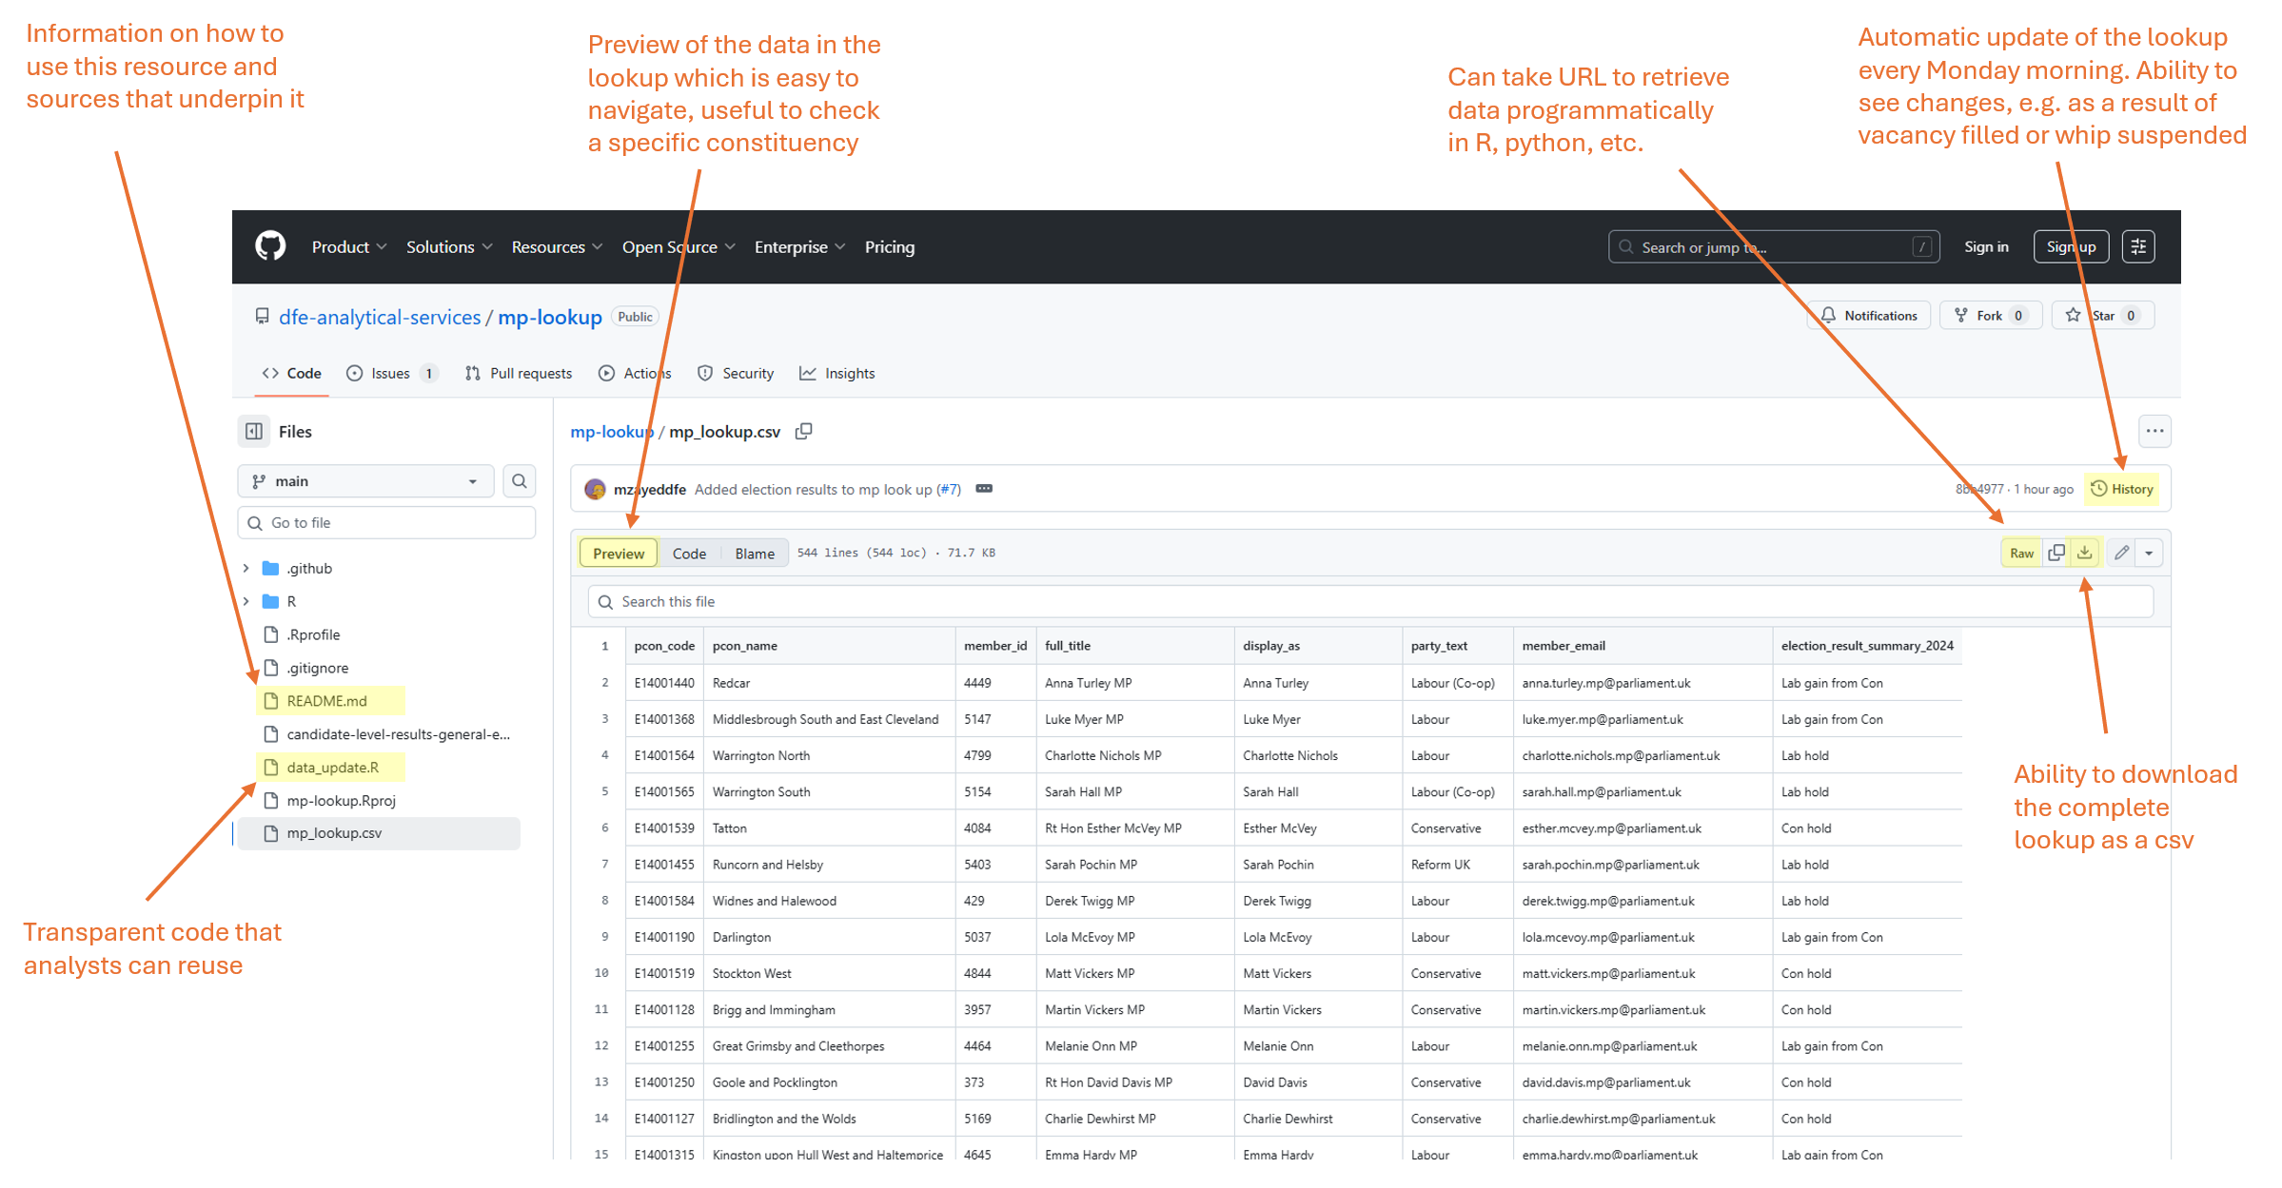This screenshot has height=1188, width=2282.
Task: Click the pencil edit file icon
Action: pos(2122,554)
